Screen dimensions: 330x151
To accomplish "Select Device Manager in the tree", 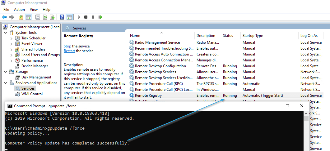I will pos(35,66).
